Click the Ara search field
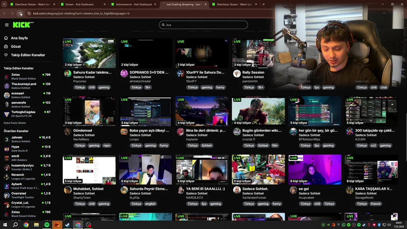 (203, 25)
